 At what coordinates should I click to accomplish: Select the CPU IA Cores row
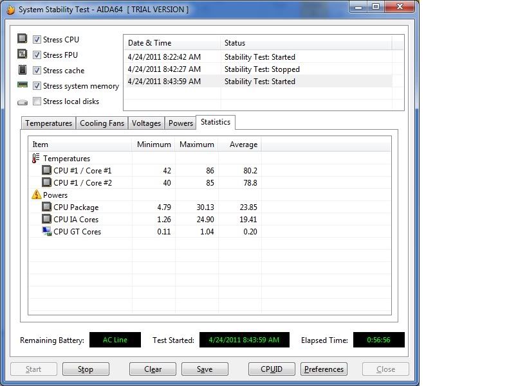click(210, 219)
